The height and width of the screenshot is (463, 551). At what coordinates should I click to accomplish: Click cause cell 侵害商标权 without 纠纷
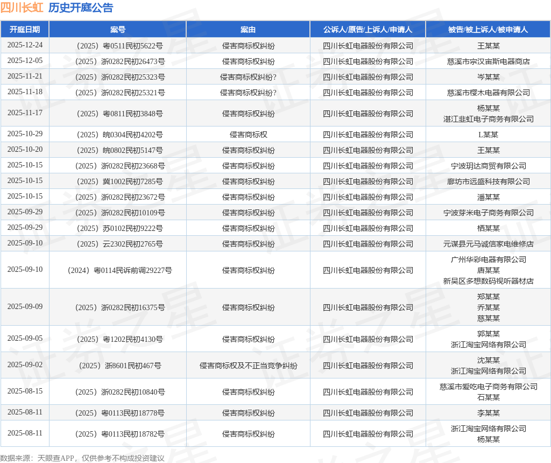coord(249,135)
